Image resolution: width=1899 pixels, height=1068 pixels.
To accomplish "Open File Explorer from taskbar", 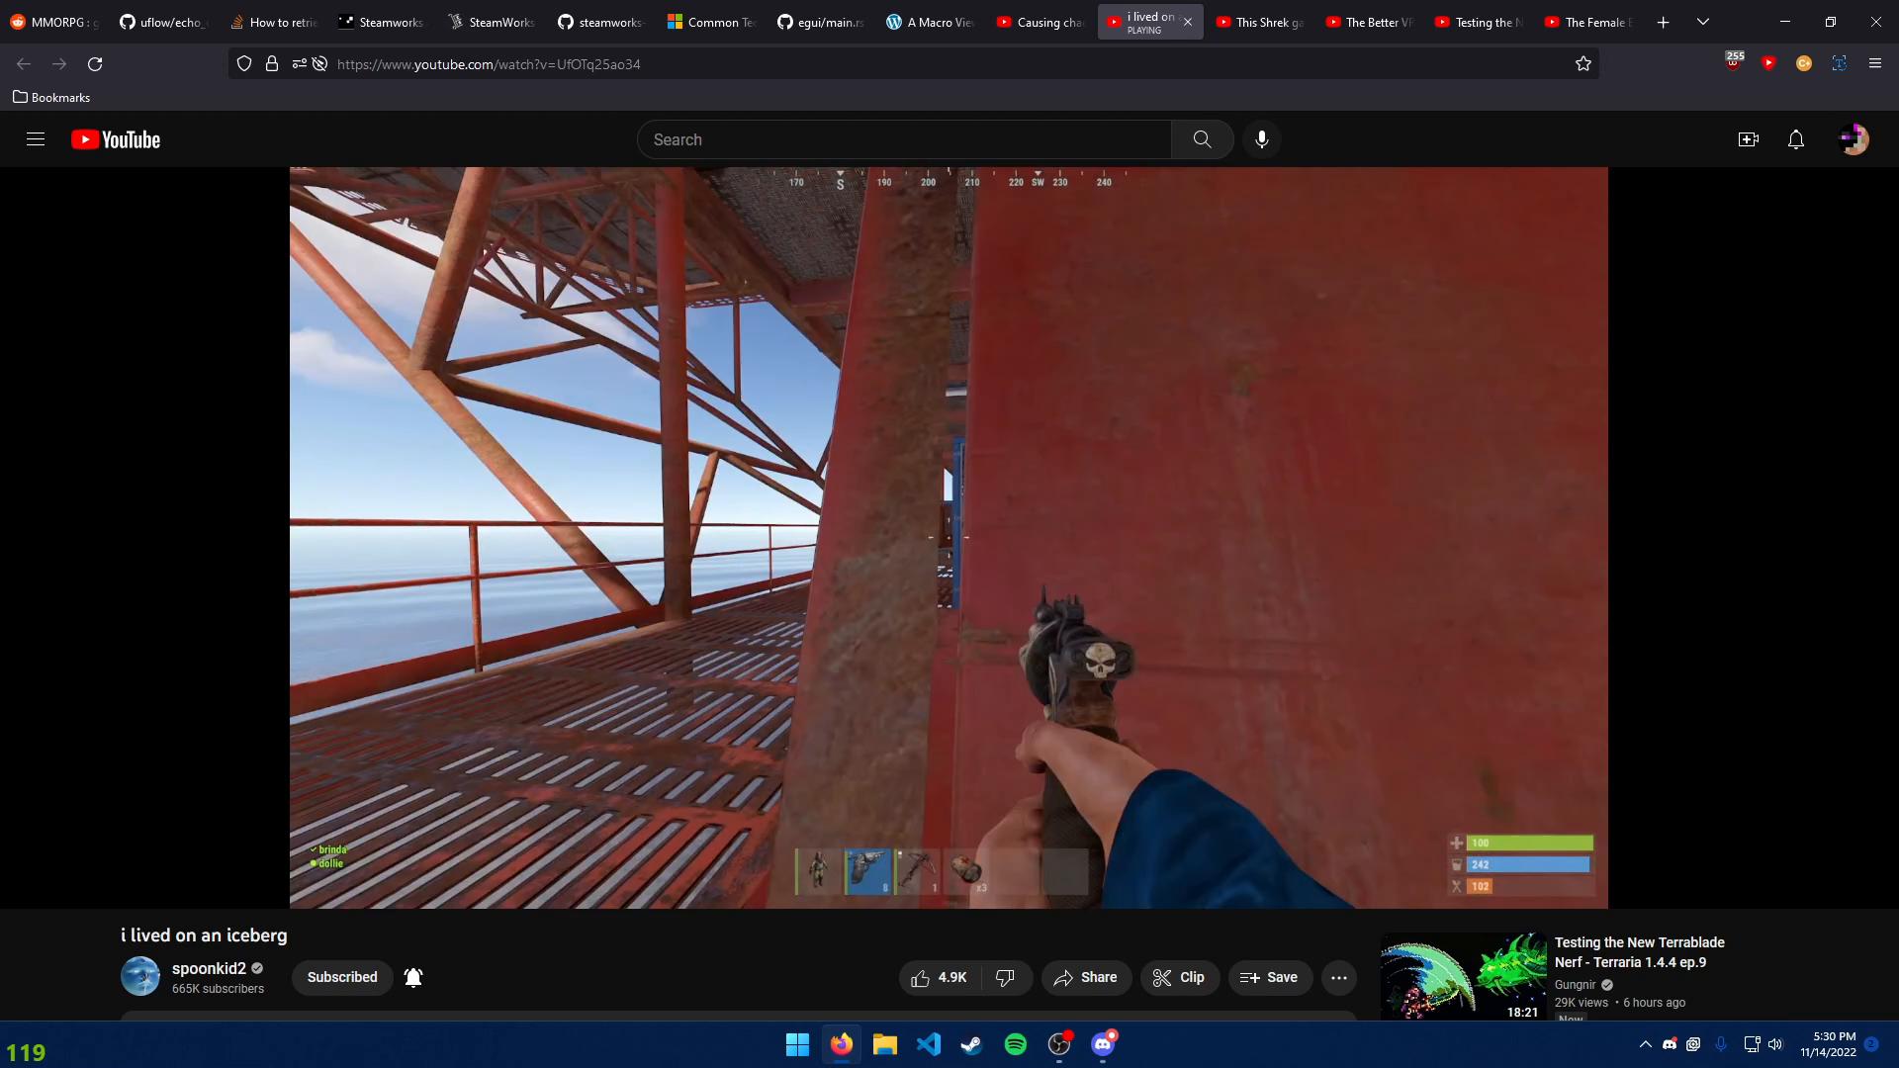I will click(x=885, y=1044).
